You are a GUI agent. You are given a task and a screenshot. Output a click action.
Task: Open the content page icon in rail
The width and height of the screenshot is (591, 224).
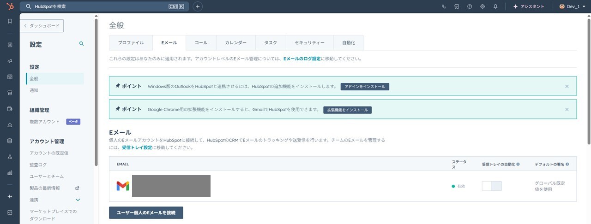10,77
